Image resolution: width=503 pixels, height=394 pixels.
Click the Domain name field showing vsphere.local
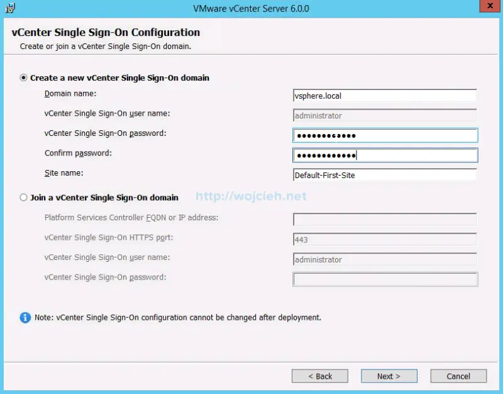tap(384, 96)
